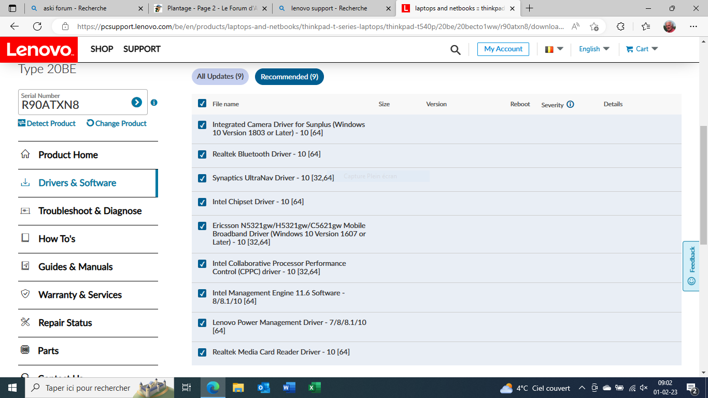Image resolution: width=708 pixels, height=398 pixels.
Task: Click the Repair Status tools icon
Action: pos(25,322)
